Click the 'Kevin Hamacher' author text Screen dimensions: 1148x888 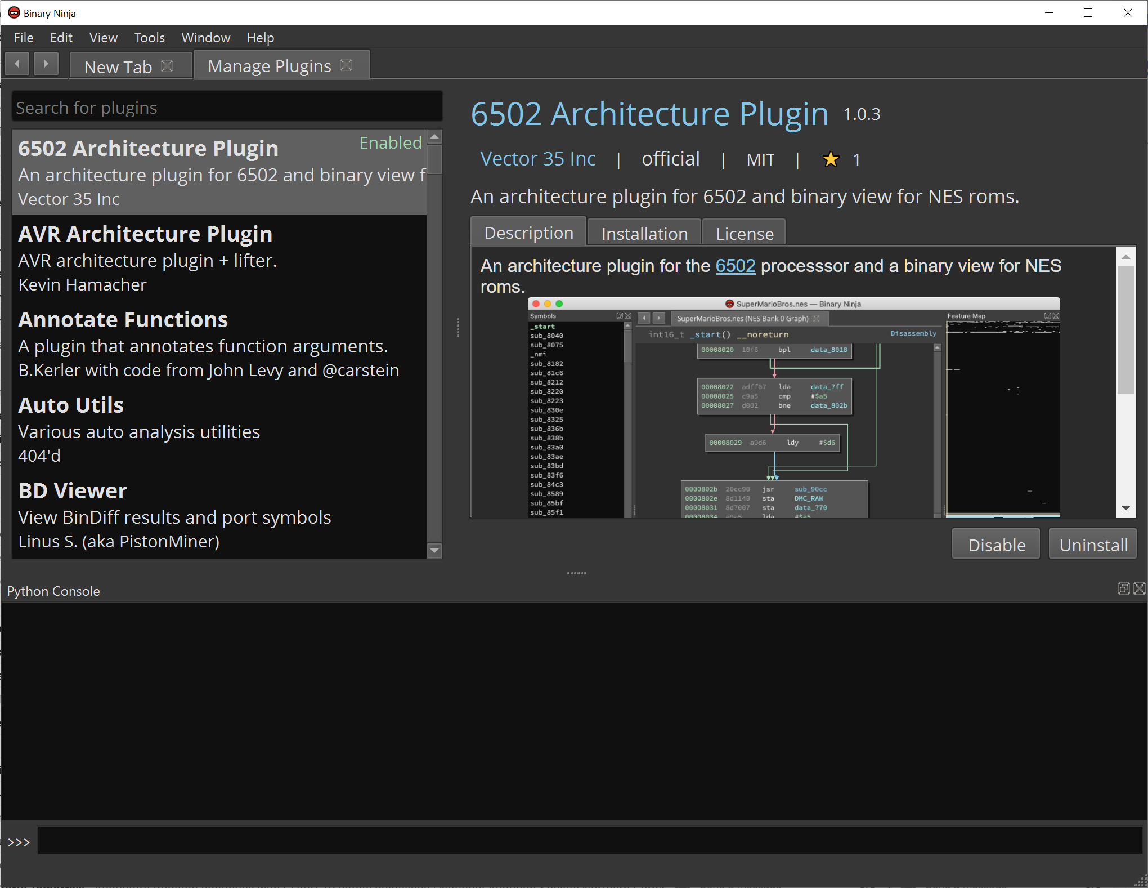pyautogui.click(x=82, y=285)
